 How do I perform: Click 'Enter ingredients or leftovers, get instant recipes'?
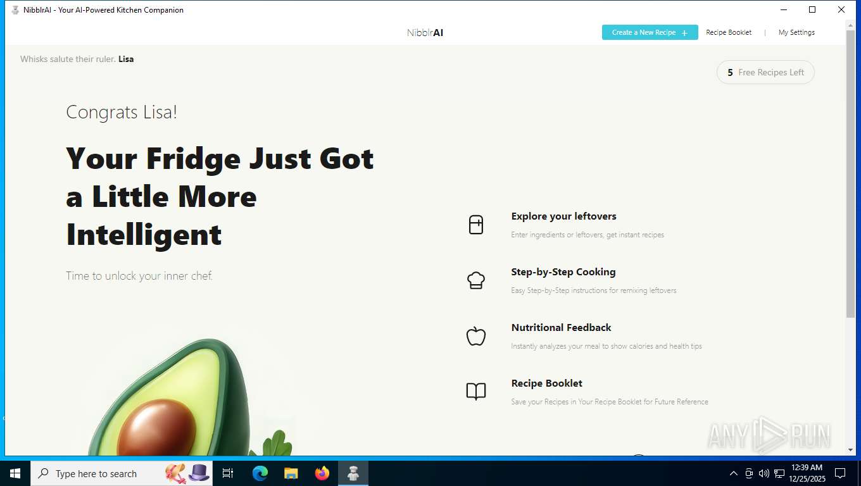coord(588,235)
